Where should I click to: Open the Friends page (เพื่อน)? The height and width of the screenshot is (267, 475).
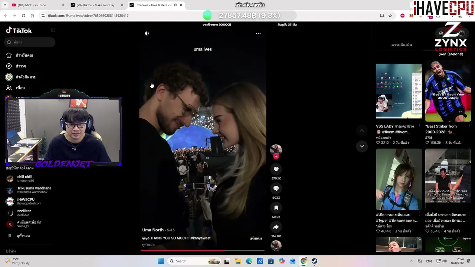(x=20, y=88)
